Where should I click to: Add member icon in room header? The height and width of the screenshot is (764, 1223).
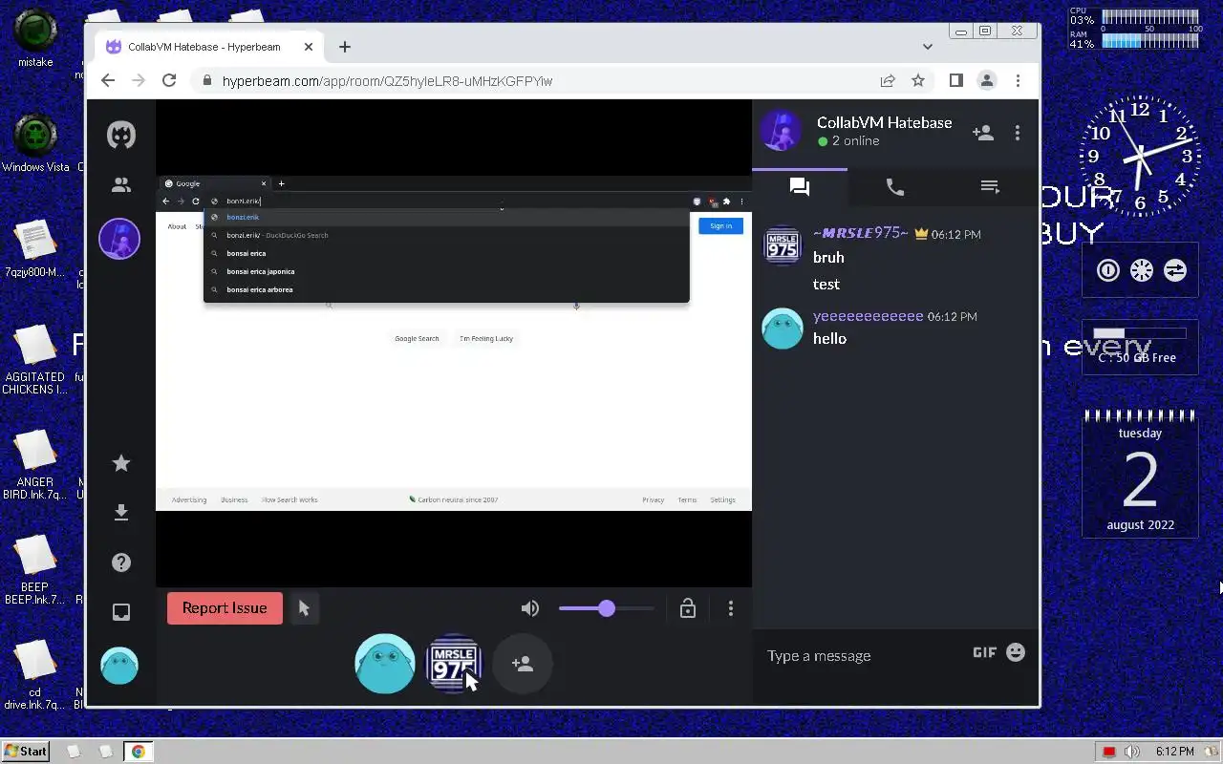[982, 133]
